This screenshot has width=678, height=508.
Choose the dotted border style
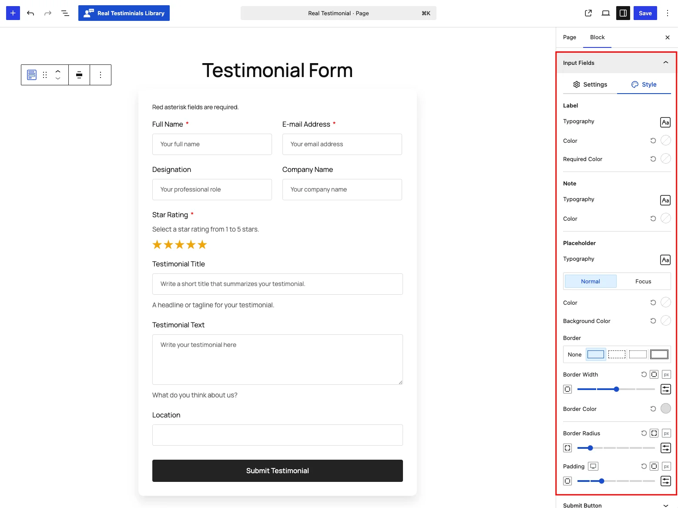(638, 354)
